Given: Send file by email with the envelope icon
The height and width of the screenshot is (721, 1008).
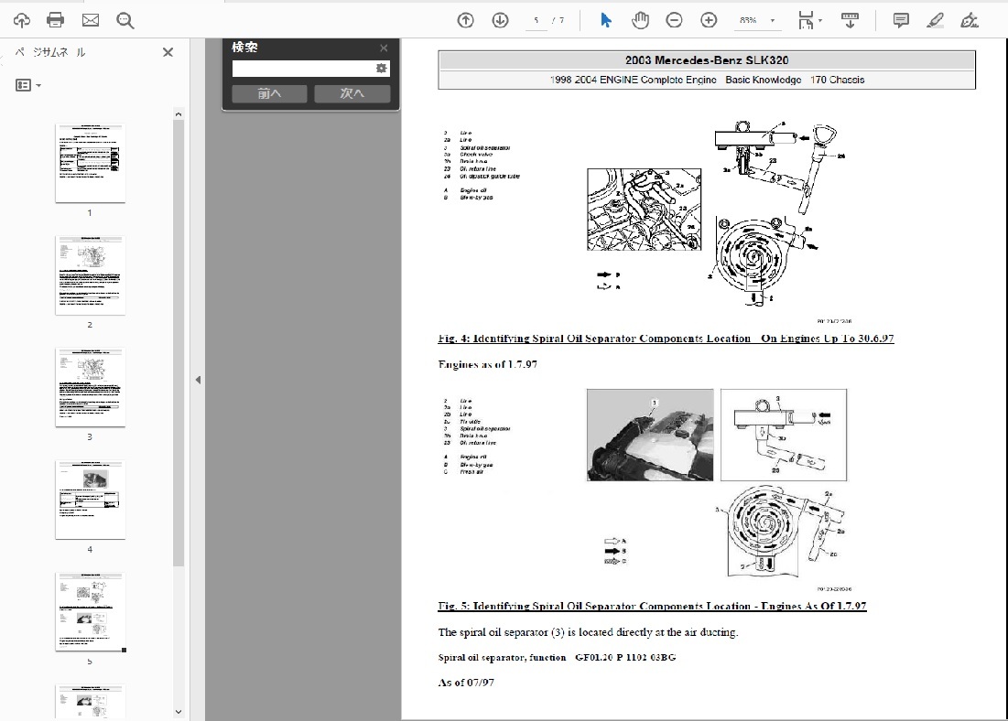Looking at the screenshot, I should 91,20.
